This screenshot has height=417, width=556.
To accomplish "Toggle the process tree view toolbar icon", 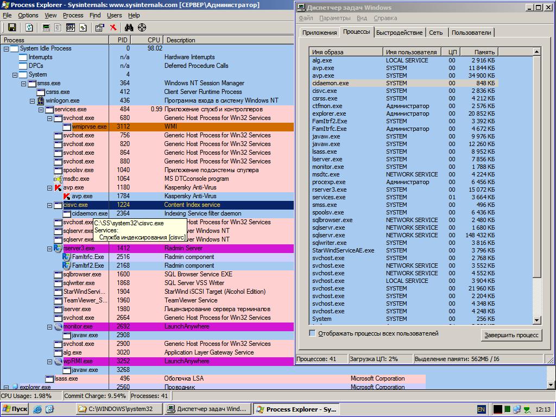I will pyautogui.click(x=58, y=28).
